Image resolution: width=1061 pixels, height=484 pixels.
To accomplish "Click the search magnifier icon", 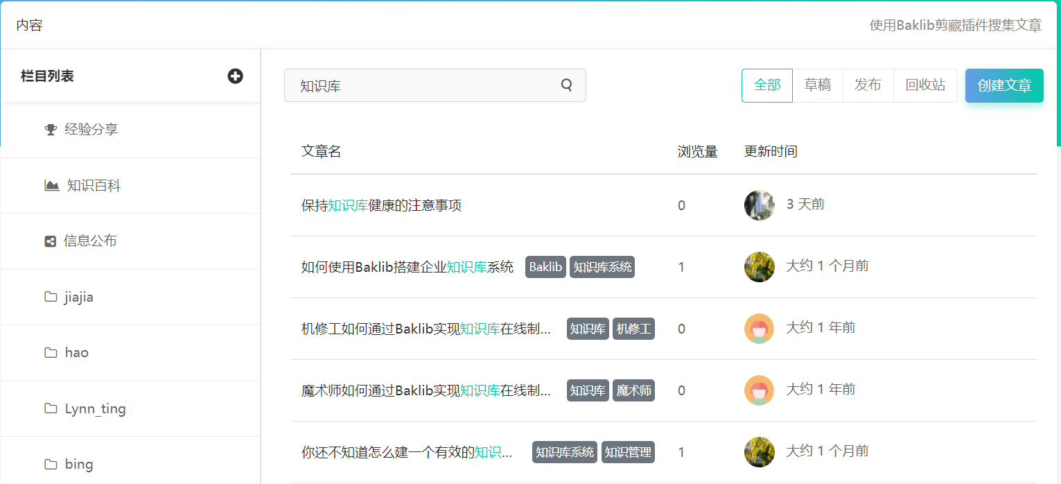I will (567, 85).
